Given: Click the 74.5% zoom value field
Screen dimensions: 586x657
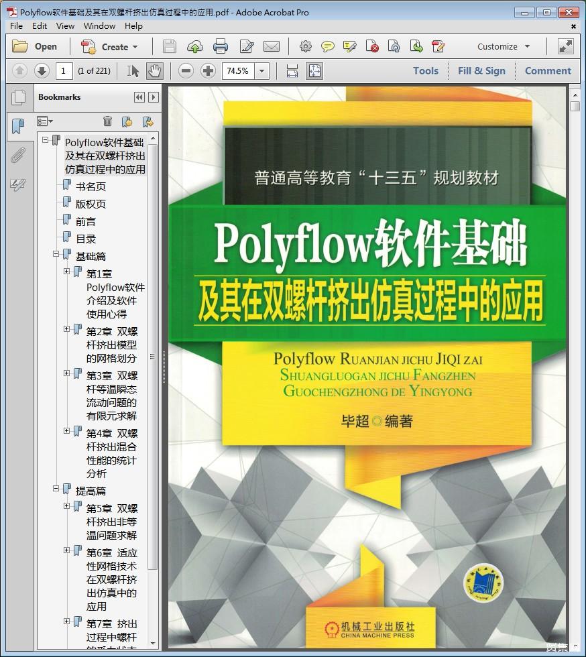Looking at the screenshot, I should [x=239, y=71].
